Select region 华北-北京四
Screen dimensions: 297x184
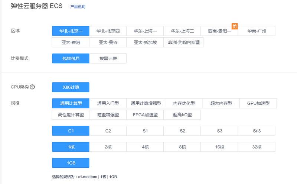108,31
